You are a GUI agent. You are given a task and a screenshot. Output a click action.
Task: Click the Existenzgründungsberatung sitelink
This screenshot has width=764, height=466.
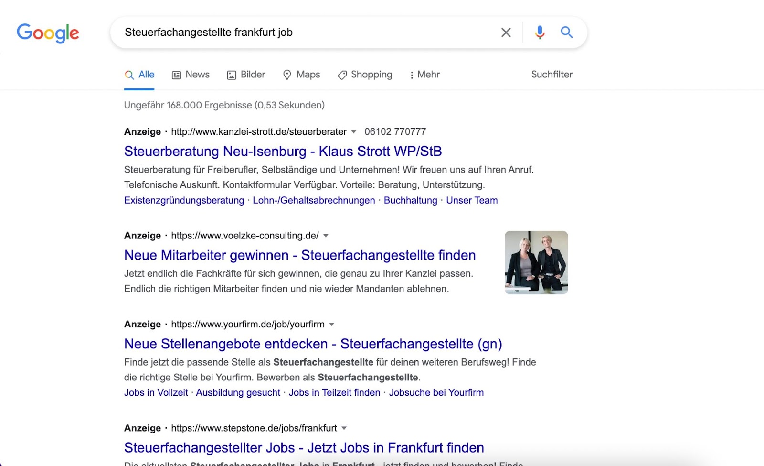(184, 200)
